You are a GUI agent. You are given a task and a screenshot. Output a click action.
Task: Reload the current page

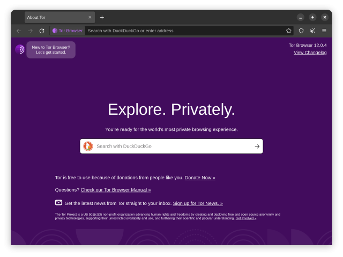(42, 31)
